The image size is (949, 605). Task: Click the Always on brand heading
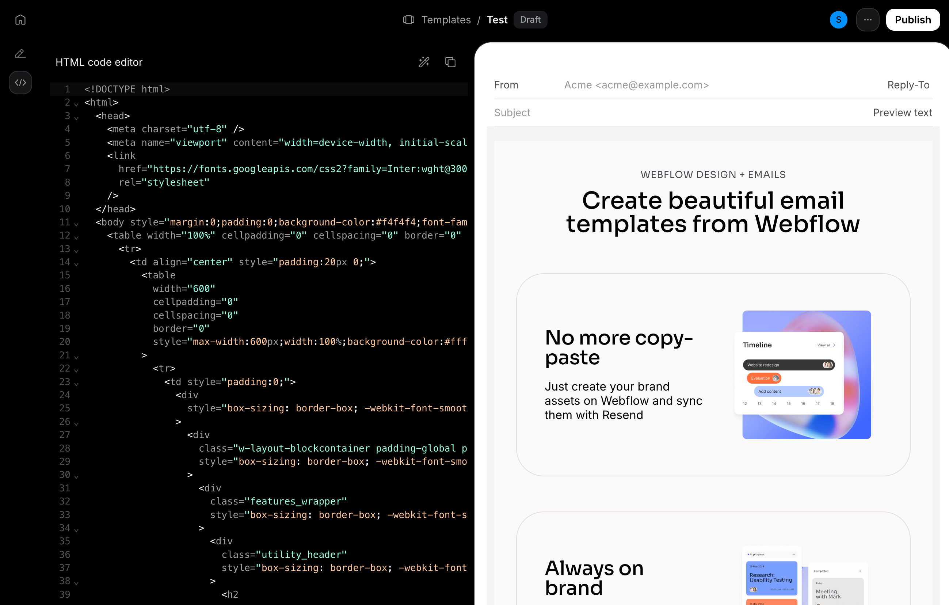[x=594, y=578]
